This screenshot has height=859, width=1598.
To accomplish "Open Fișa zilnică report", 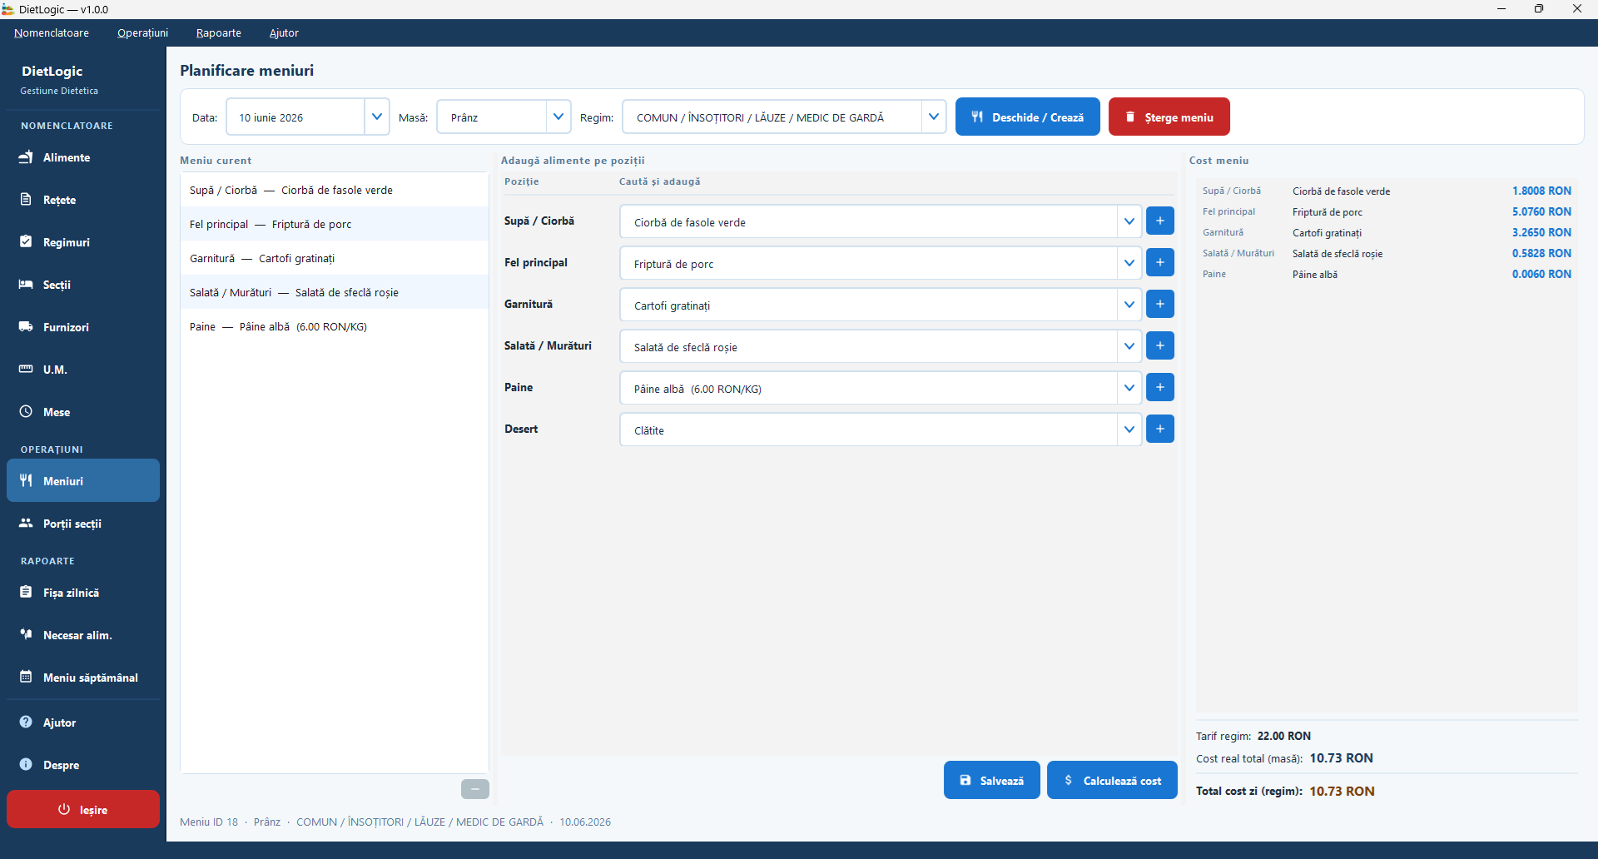I will [83, 593].
